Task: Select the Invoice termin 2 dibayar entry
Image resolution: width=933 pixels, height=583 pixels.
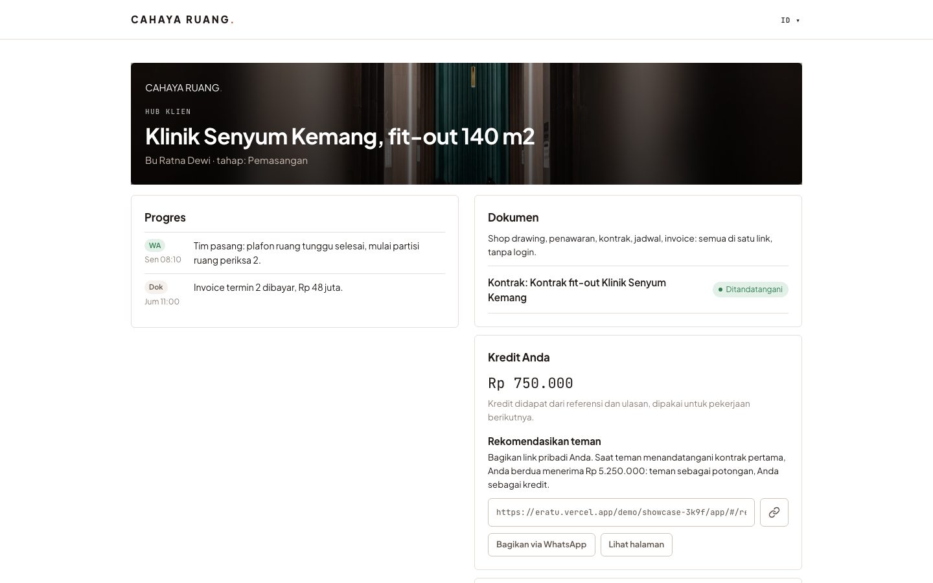Action: pos(295,294)
